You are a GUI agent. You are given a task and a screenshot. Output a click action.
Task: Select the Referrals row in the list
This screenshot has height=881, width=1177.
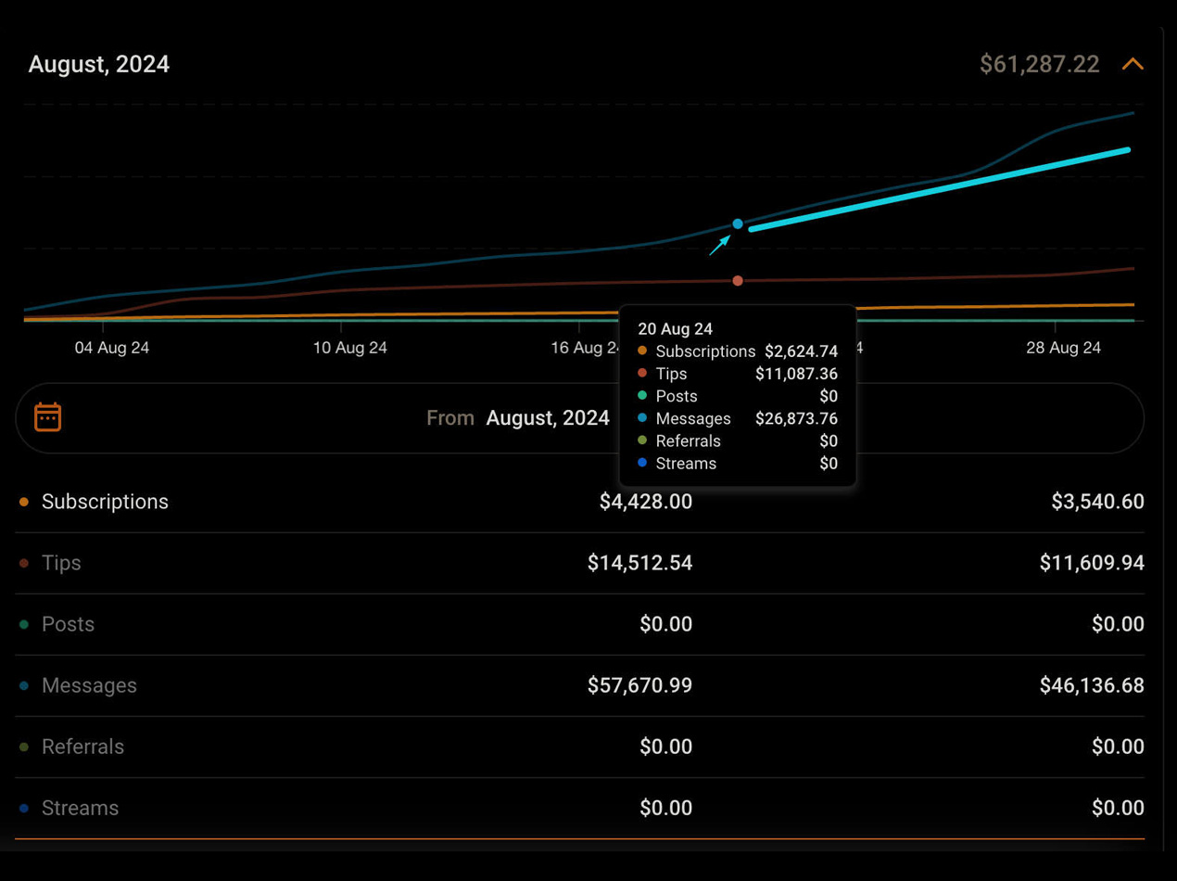coord(82,747)
